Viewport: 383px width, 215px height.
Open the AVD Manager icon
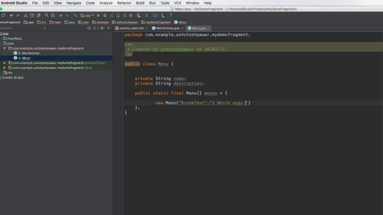coord(139,16)
